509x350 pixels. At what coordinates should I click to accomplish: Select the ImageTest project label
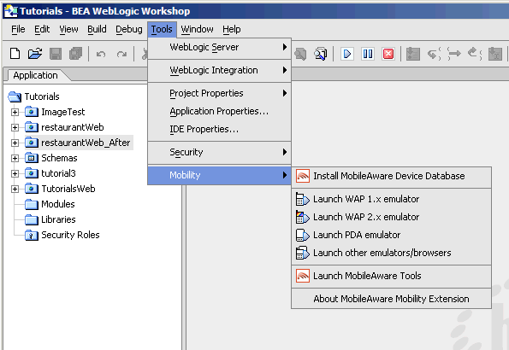pos(63,112)
